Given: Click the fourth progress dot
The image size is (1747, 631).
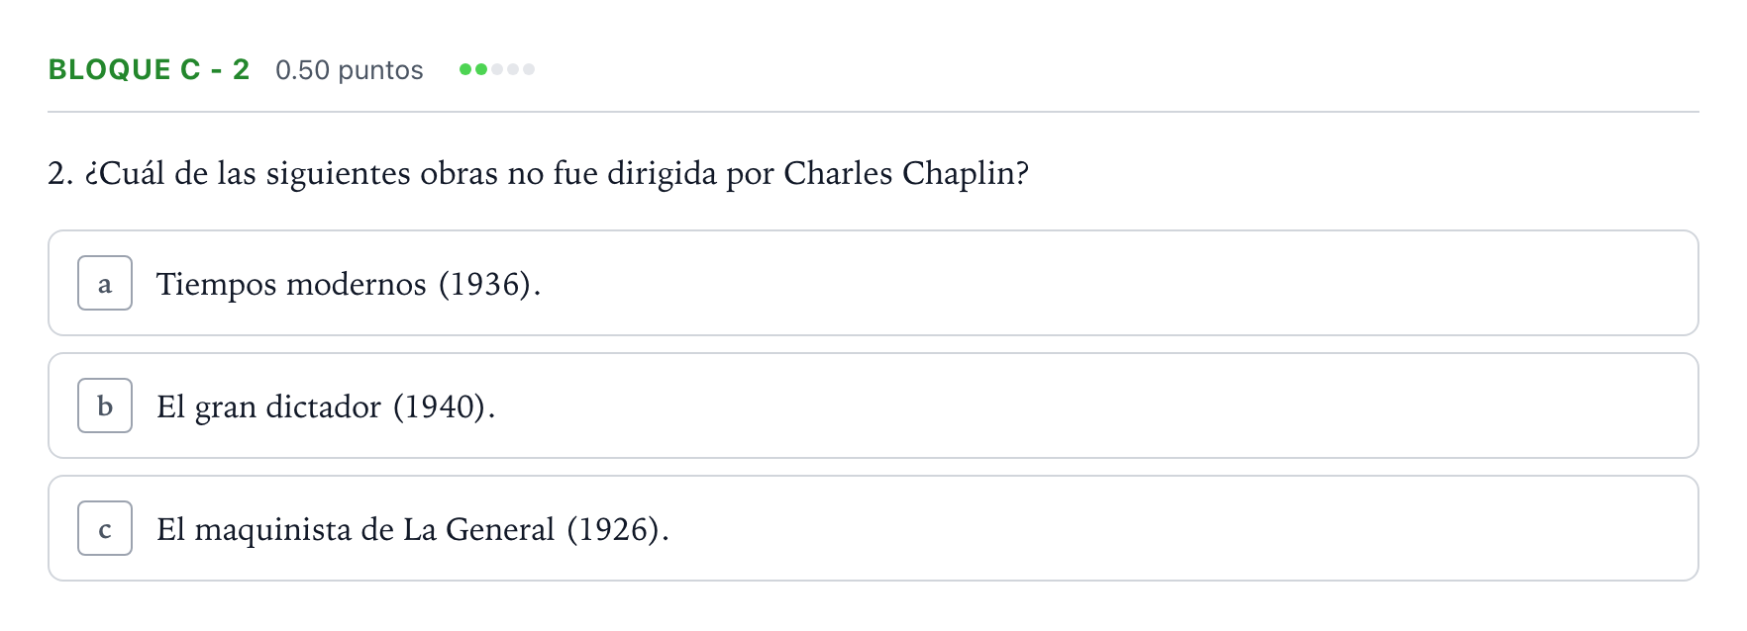Looking at the screenshot, I should coord(513,69).
